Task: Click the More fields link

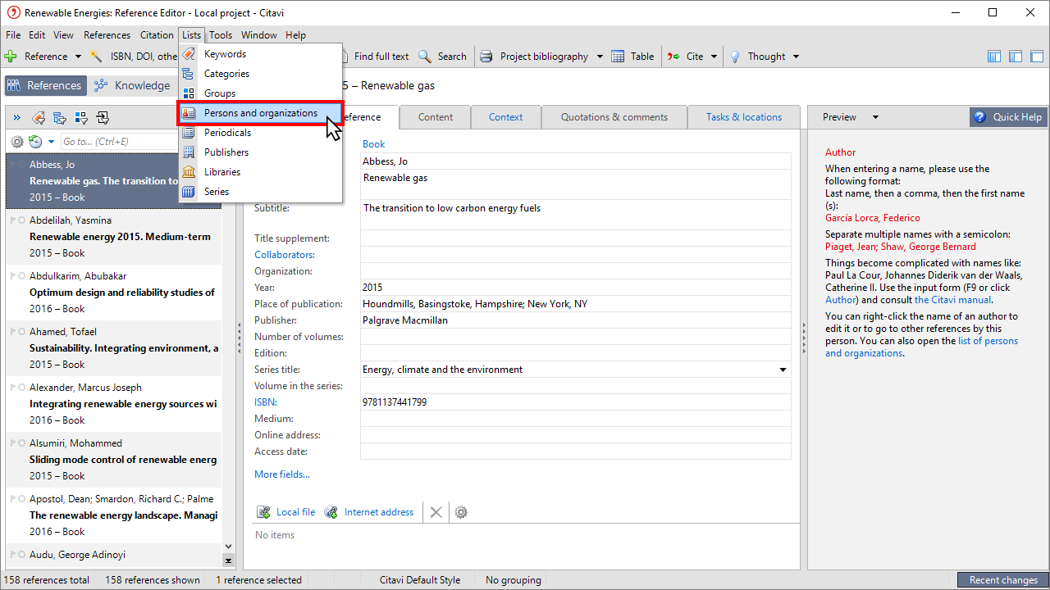Action: [282, 474]
